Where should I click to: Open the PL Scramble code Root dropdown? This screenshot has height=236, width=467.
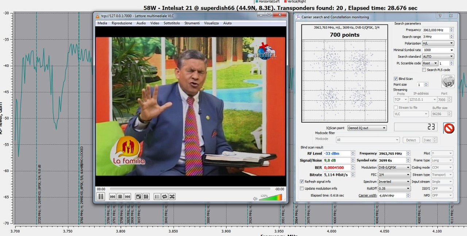[x=430, y=63]
